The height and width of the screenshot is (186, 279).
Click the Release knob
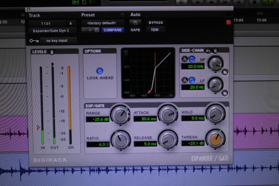click(168, 139)
